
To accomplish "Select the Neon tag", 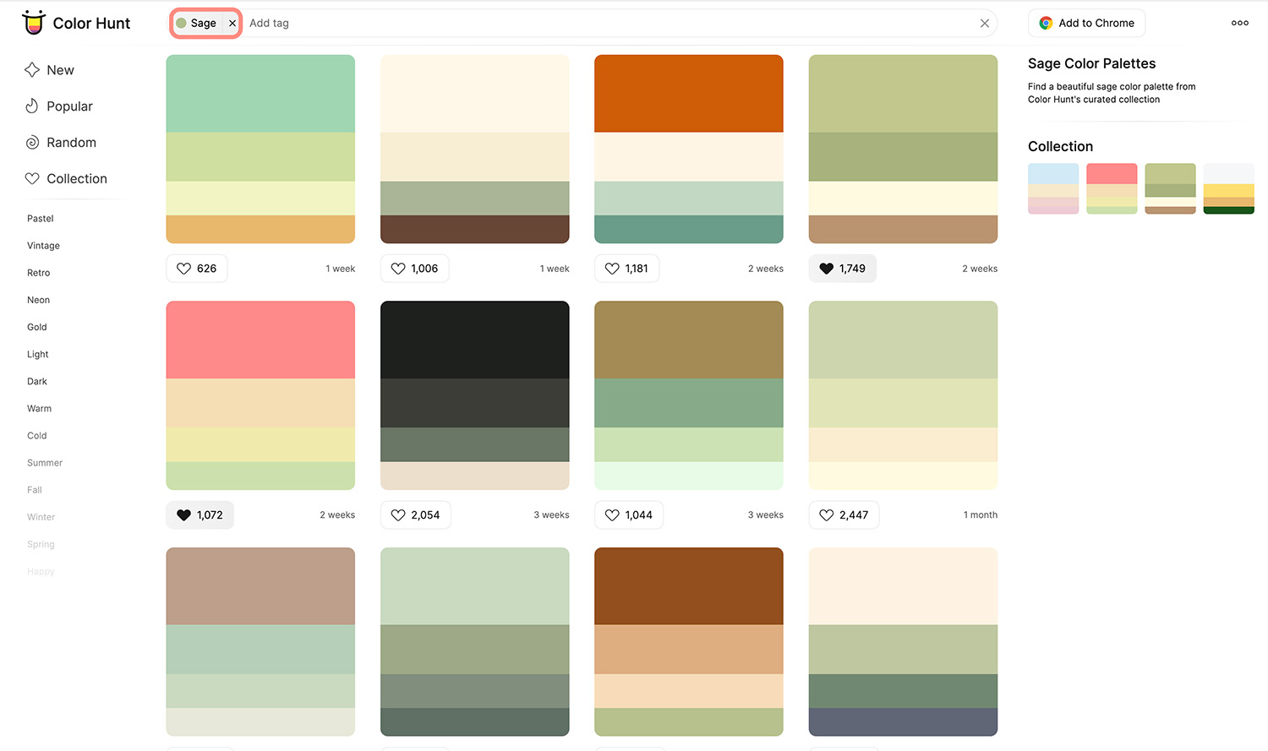I will [x=39, y=300].
